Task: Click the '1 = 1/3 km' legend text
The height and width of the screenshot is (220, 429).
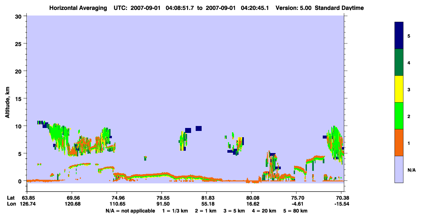Action: pos(175,211)
